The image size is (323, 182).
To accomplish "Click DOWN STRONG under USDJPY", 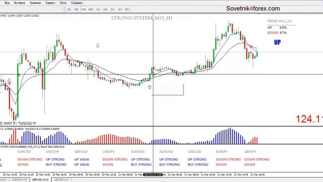I will click(x=115, y=160).
